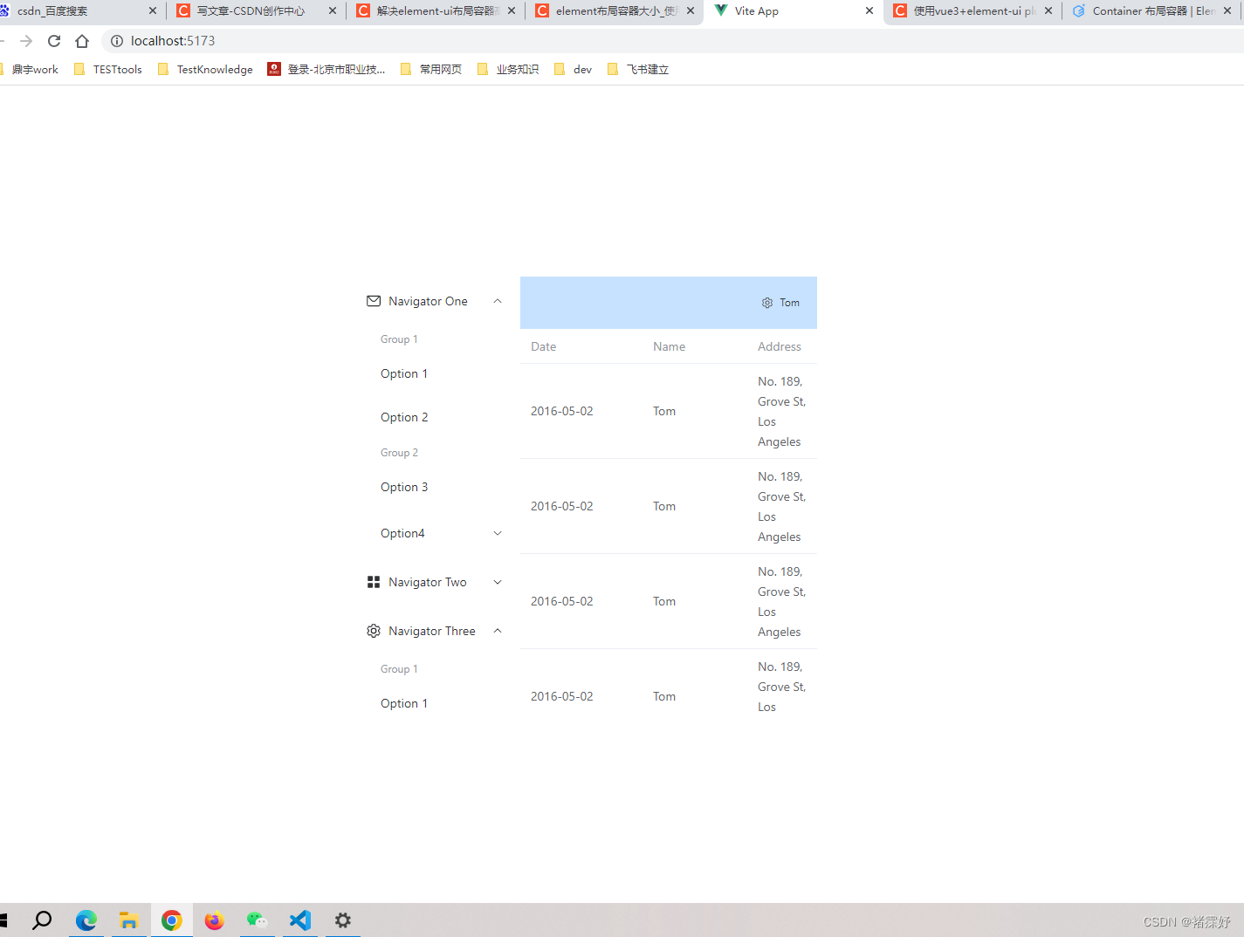Click the envelope icon beside Navigator One
The height and width of the screenshot is (937, 1244).
click(375, 300)
